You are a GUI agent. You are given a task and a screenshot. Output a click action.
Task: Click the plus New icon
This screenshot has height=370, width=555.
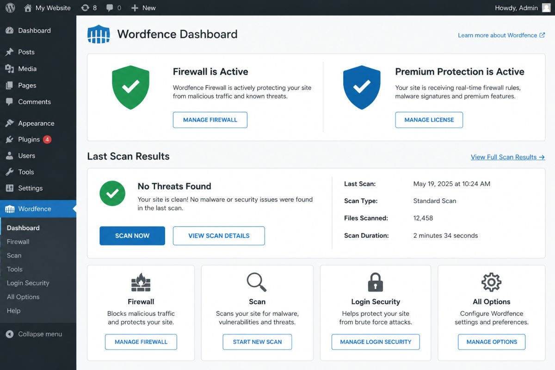(135, 8)
